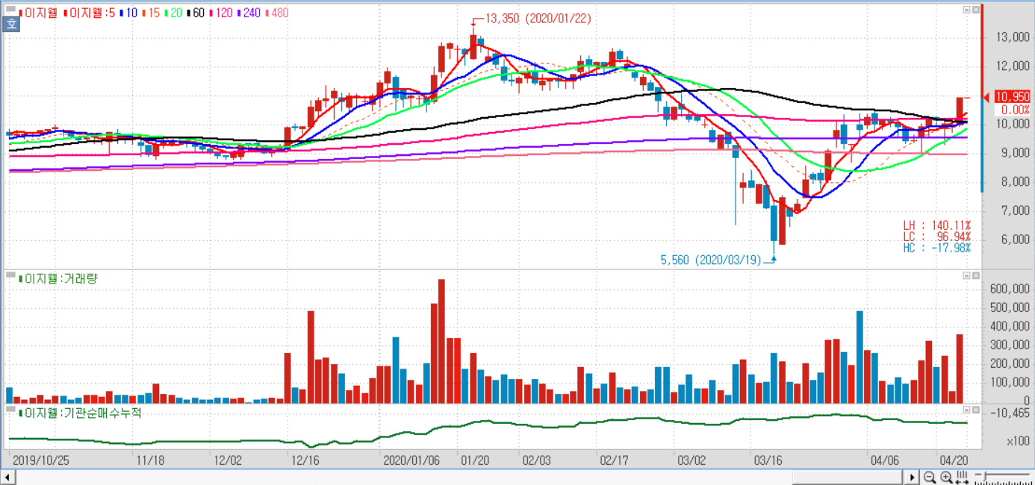Click the red price range bar beside 13,000
The height and width of the screenshot is (485, 1035).
tap(982, 50)
